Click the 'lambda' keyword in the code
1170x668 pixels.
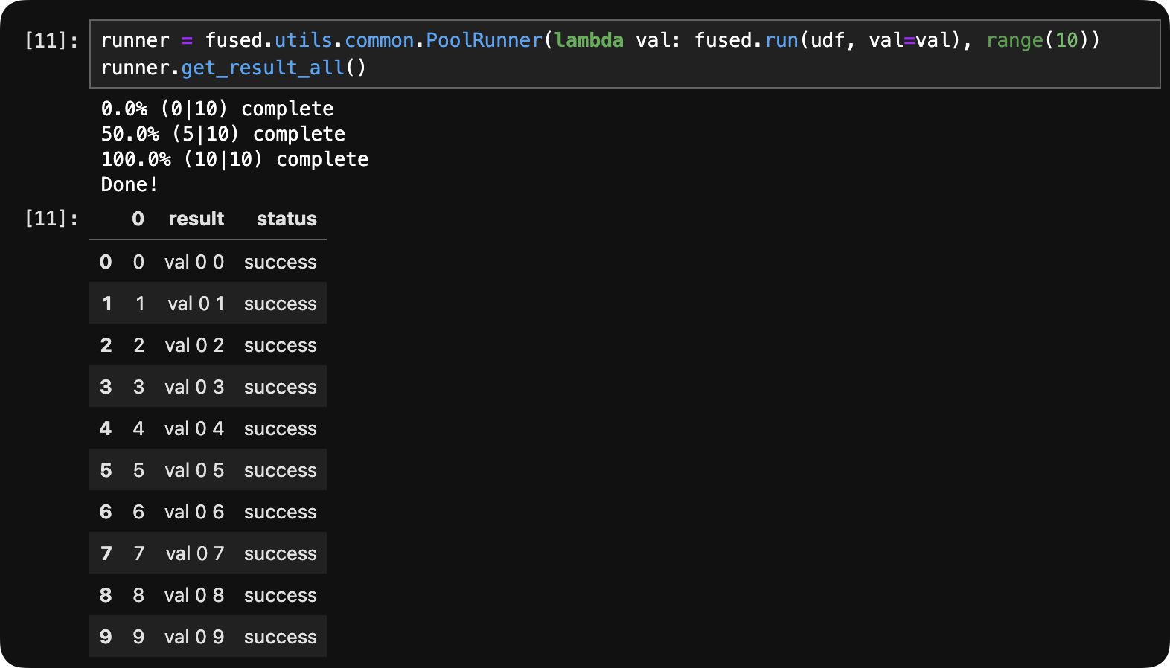click(589, 40)
